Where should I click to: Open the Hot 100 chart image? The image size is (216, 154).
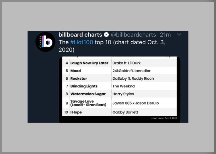click(x=119, y=89)
